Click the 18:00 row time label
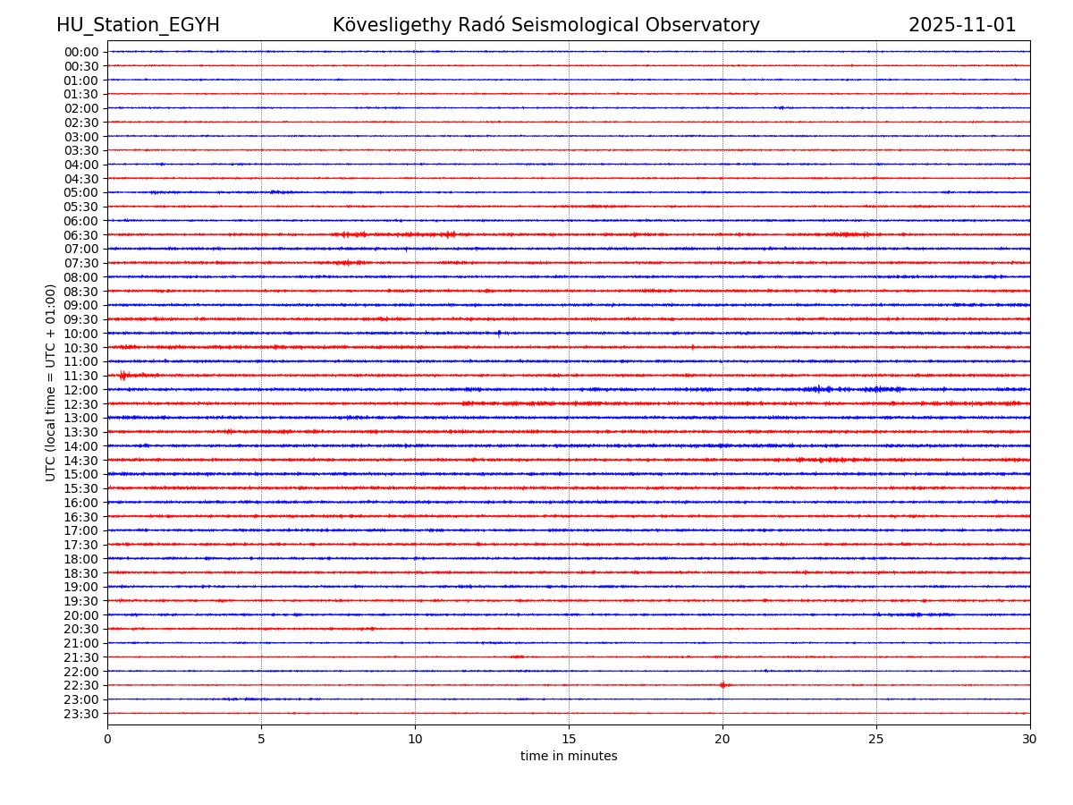1073x805 pixels. coord(80,559)
